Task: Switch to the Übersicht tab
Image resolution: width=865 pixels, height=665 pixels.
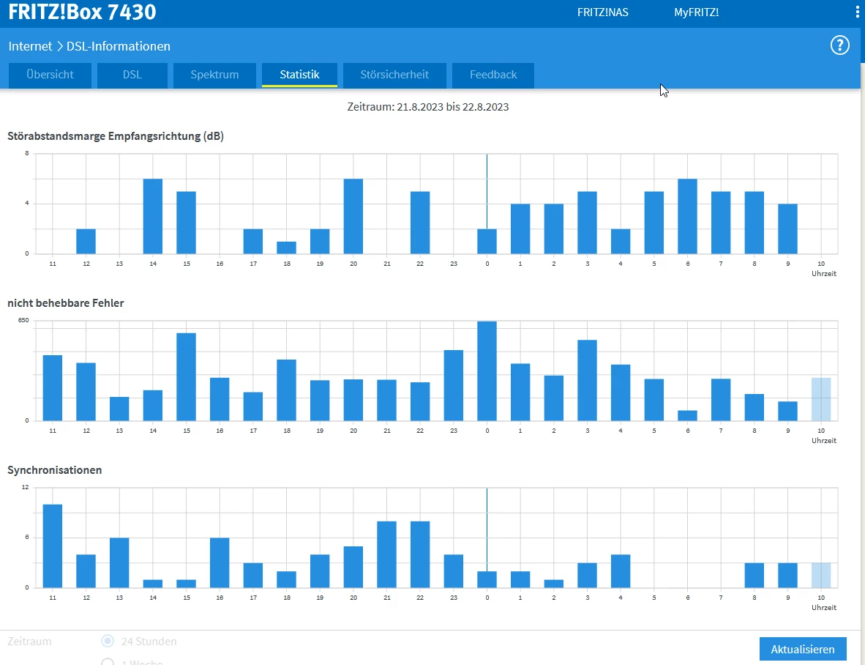Action: coord(50,75)
